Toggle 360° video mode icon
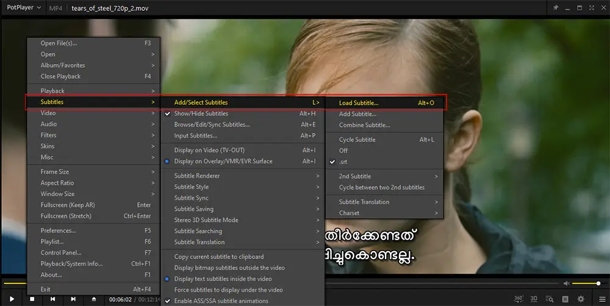Image resolution: width=610 pixels, height=306 pixels. pos(518,299)
